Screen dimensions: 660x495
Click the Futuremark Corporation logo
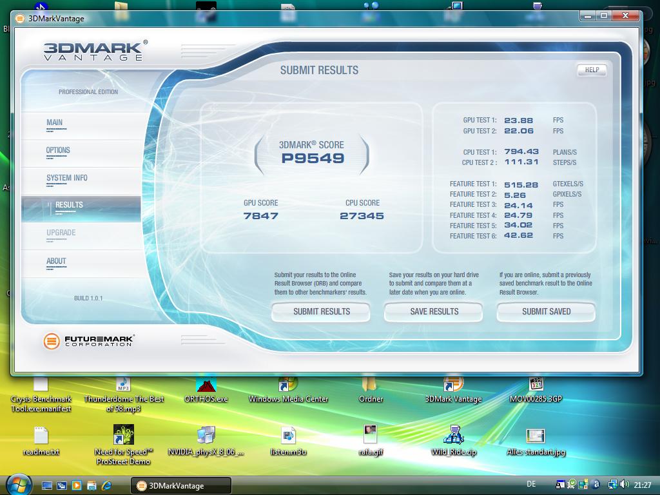click(89, 341)
